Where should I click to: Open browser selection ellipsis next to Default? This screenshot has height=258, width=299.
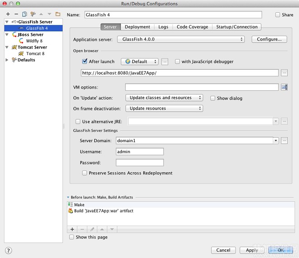coord(165,62)
